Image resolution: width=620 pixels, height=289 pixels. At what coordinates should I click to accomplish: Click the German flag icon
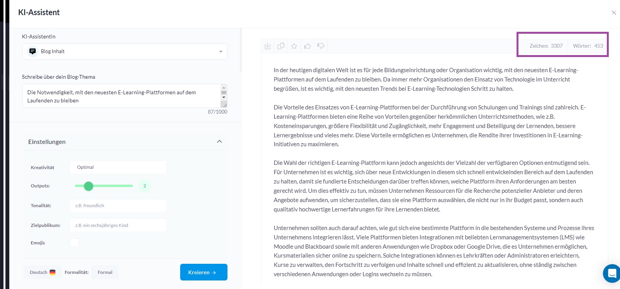(53, 272)
